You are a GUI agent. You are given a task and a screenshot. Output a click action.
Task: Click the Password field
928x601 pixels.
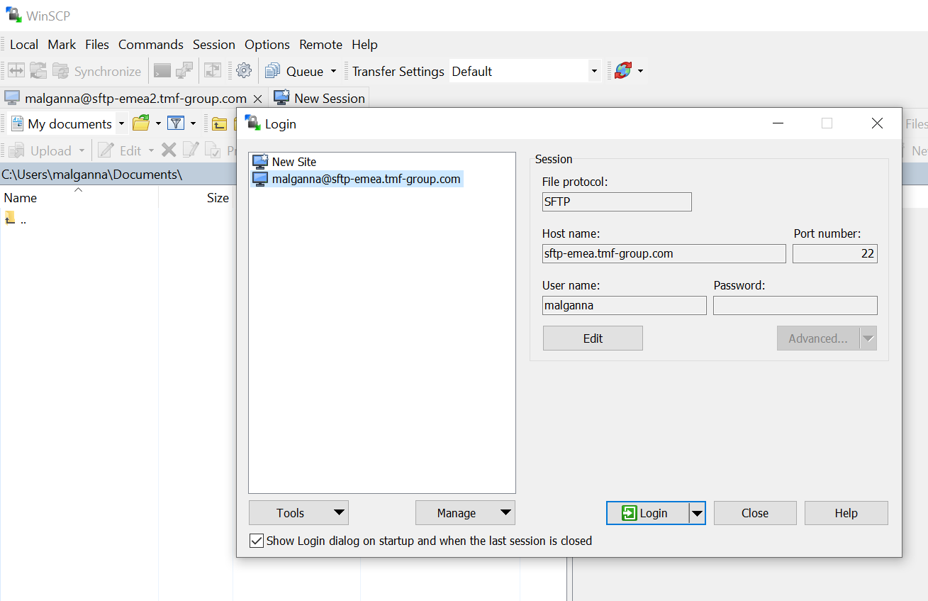(x=795, y=306)
